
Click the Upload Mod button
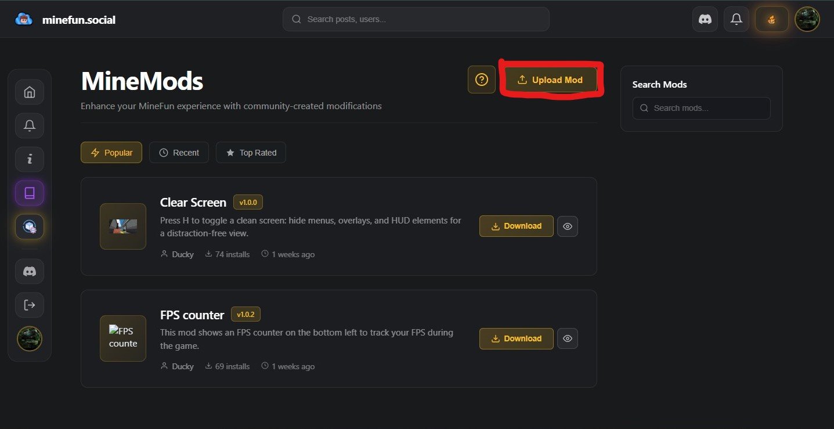tap(550, 80)
